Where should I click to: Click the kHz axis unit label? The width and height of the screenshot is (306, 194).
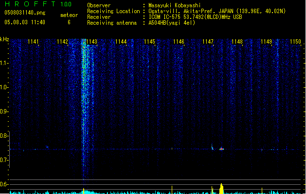[4, 39]
